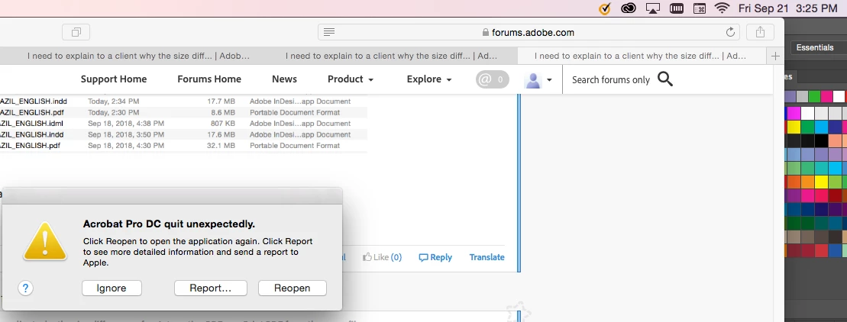This screenshot has width=847, height=322.
Task: Click the menu bar clock 'Fri Sep 21 3:25 PM'
Action: pos(787,8)
